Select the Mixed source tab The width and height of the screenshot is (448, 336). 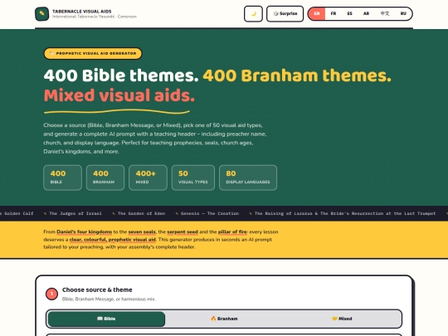[342, 319]
